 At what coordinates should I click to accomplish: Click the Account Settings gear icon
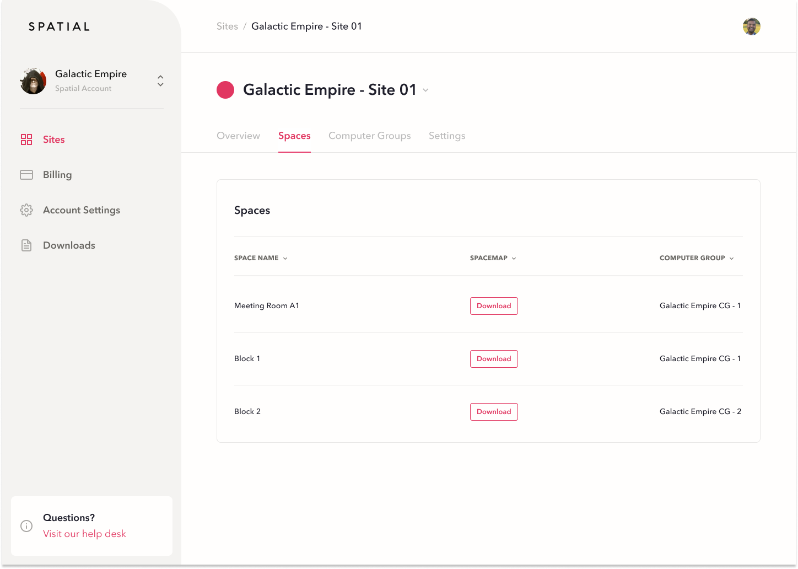point(26,210)
